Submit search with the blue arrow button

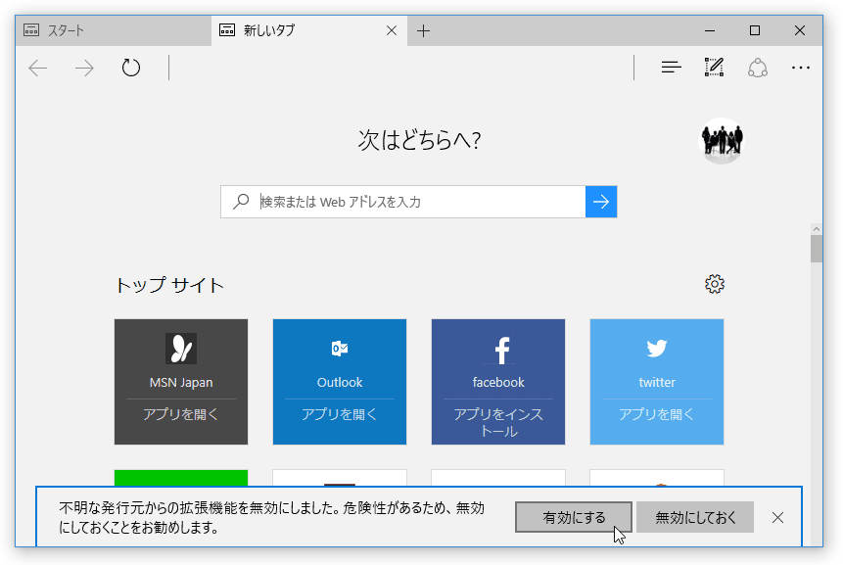601,202
